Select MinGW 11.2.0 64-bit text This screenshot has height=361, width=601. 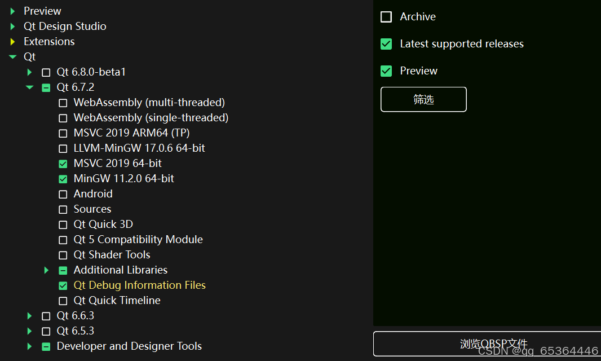click(124, 178)
